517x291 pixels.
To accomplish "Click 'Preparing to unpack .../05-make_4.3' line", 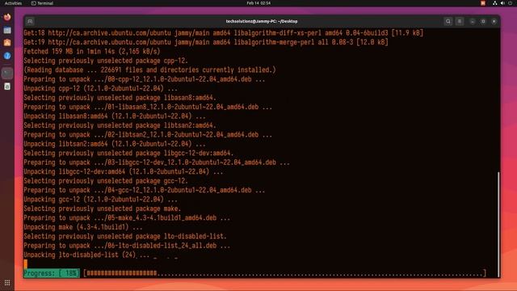I will 127,217.
